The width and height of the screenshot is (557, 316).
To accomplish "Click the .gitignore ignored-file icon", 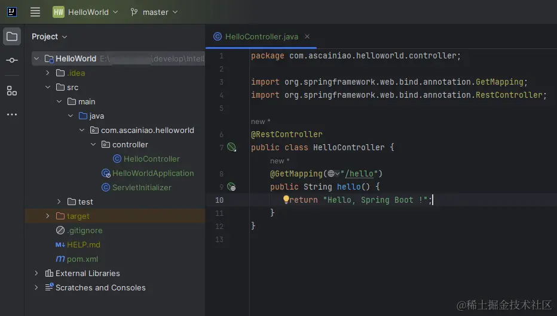I will click(60, 230).
